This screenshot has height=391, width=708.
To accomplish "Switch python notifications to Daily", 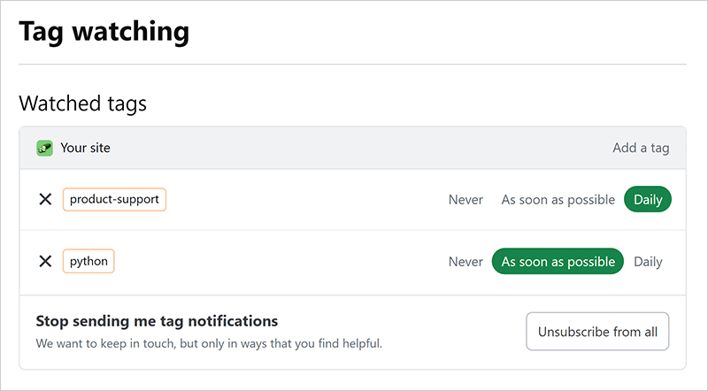I will (648, 262).
